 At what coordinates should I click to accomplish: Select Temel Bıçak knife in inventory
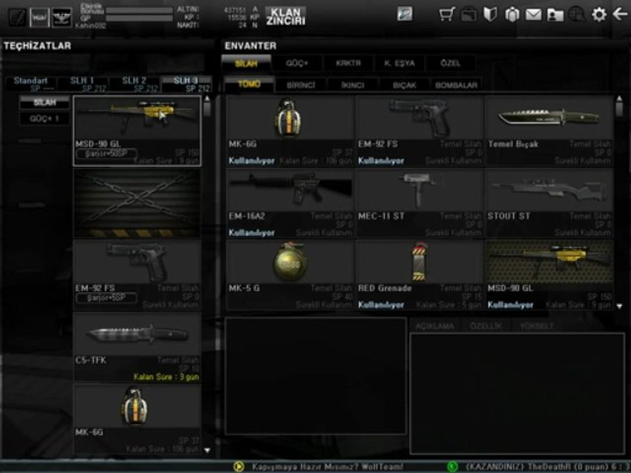point(549,131)
